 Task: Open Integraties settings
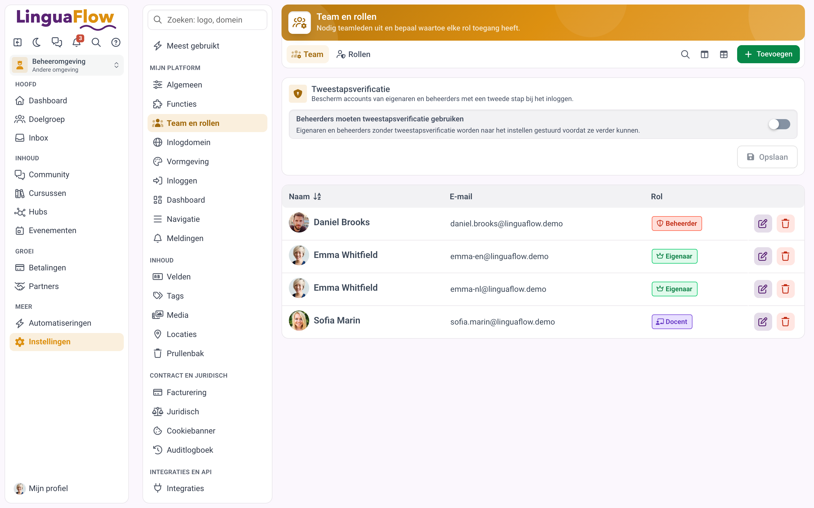pos(207,488)
